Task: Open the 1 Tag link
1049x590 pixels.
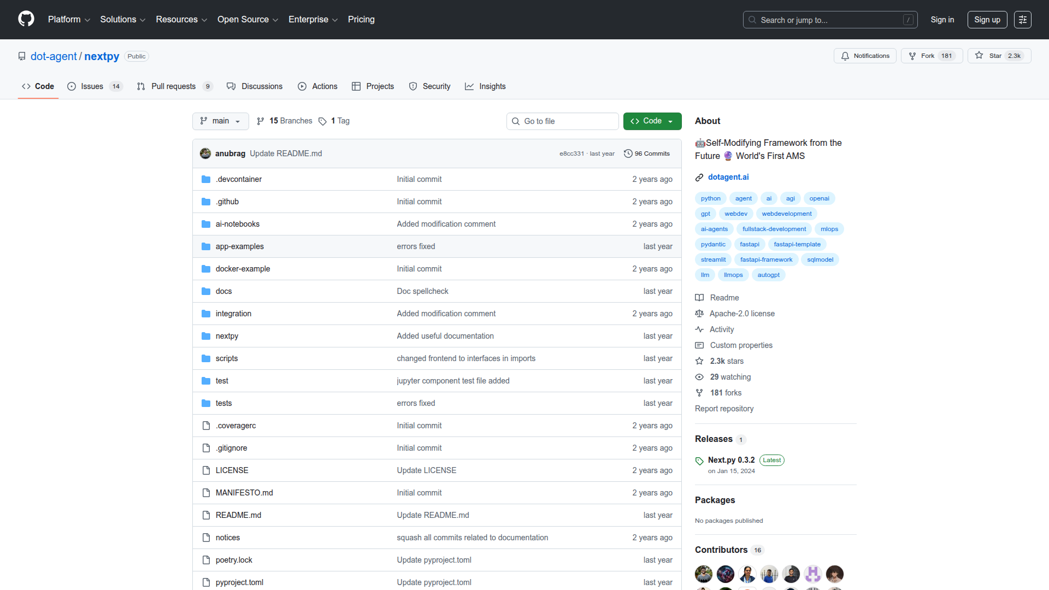Action: click(339, 121)
